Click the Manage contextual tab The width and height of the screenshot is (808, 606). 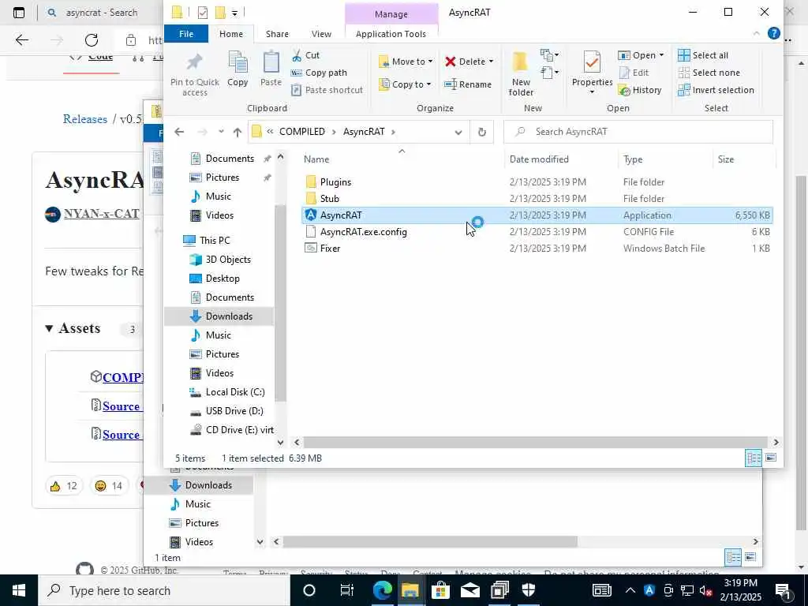[391, 14]
